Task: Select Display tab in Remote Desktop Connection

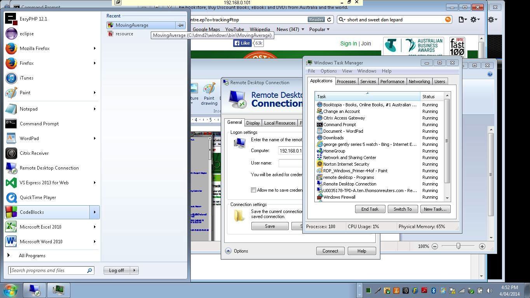Action: 253,123
